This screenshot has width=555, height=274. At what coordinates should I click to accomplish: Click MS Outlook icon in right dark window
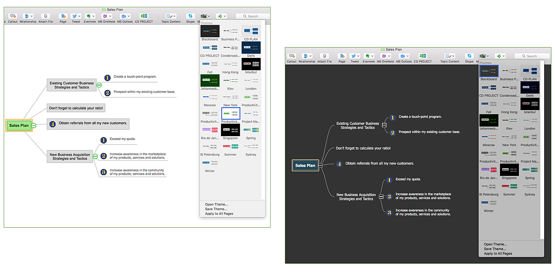pyautogui.click(x=404, y=56)
